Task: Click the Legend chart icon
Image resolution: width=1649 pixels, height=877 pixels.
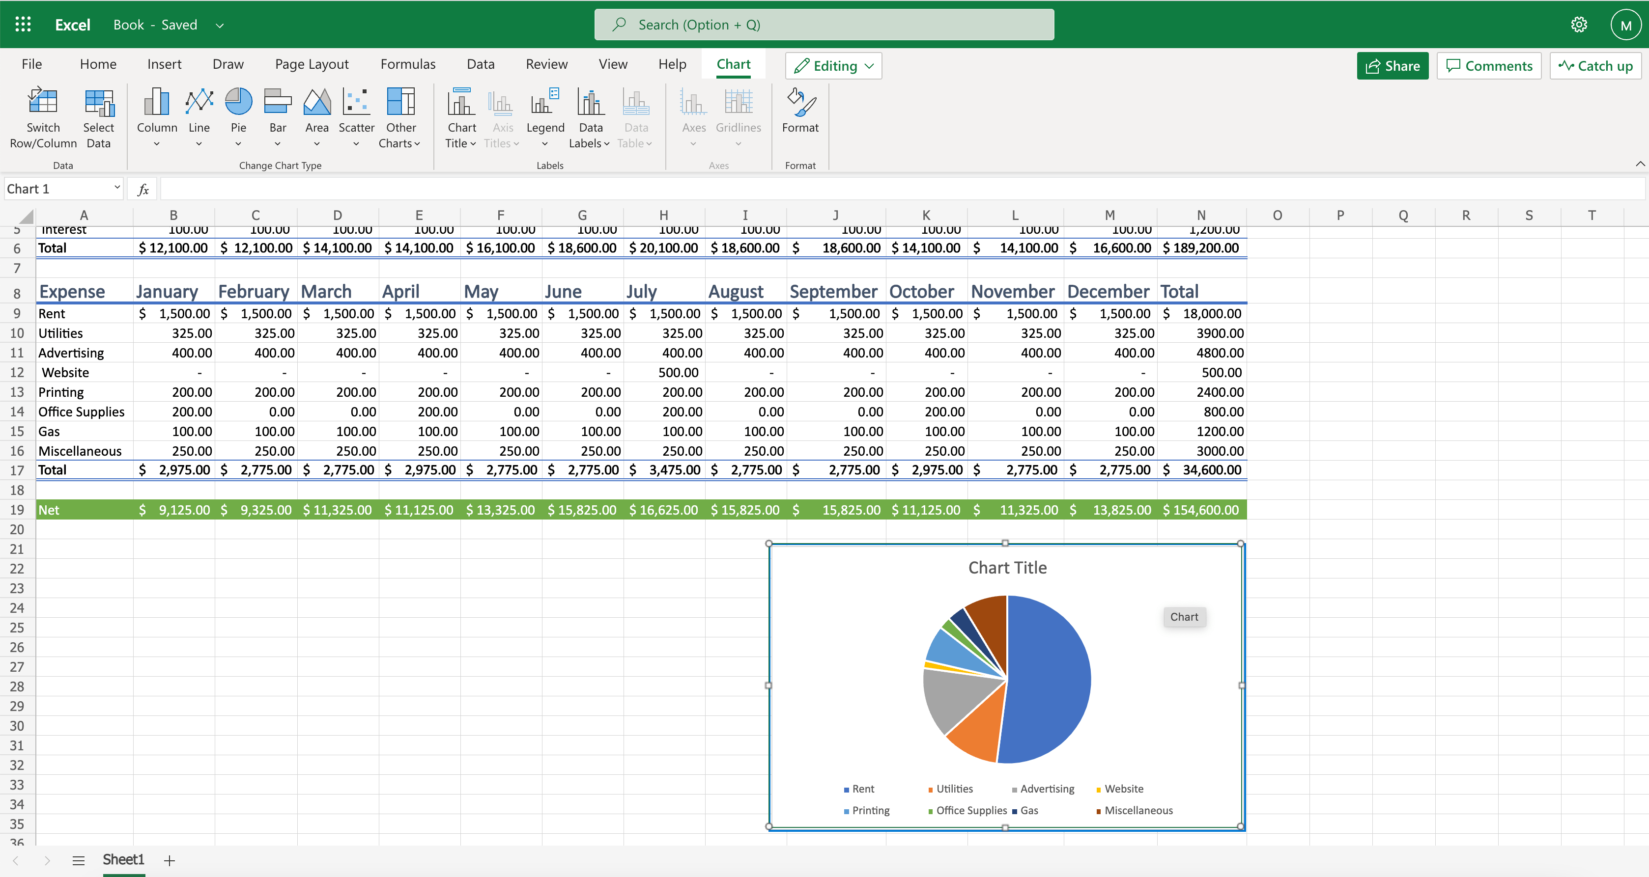Action: click(545, 102)
